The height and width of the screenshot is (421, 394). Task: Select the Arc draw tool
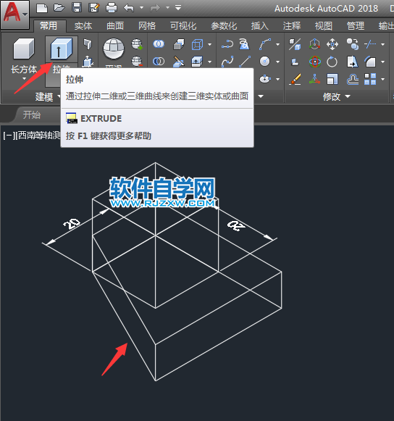pos(265,44)
